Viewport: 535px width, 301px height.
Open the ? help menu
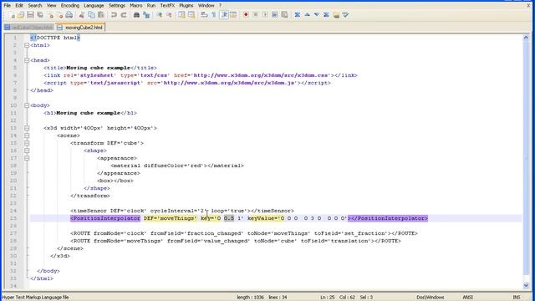(220, 6)
